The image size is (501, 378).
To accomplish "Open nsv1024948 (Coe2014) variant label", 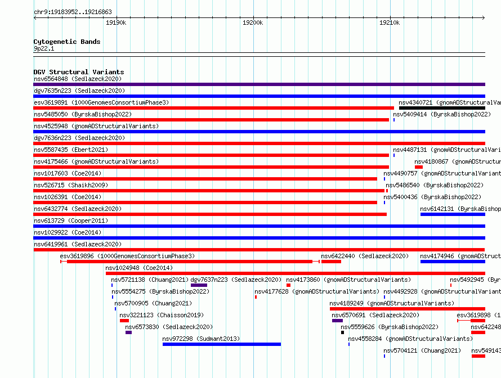I will coord(139,268).
